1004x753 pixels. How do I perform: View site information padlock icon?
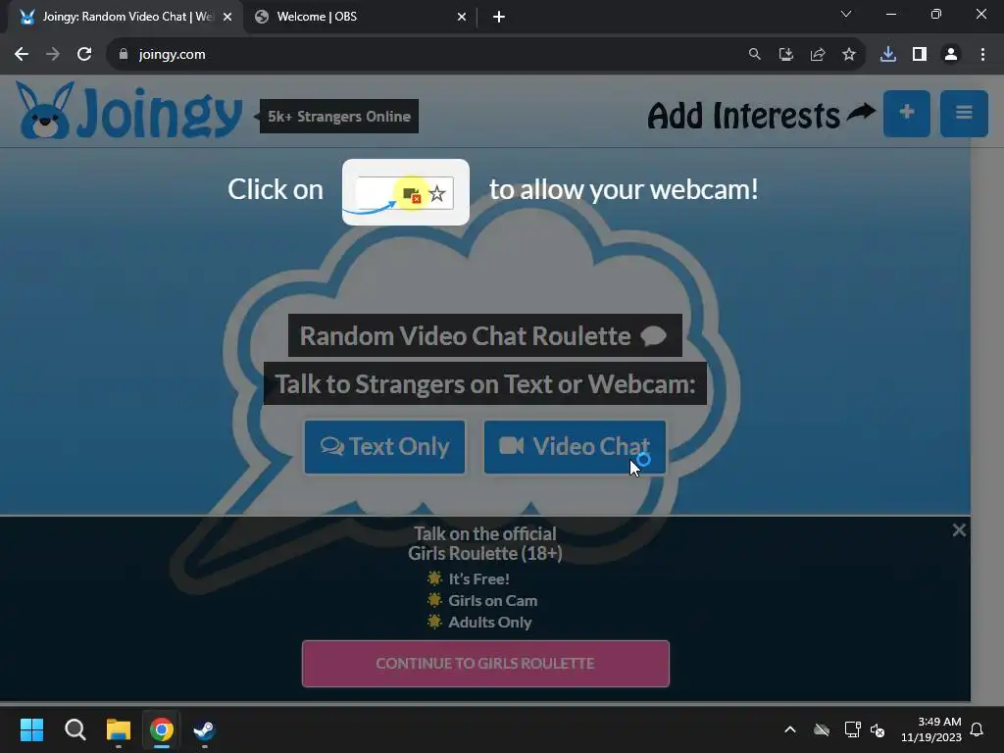(124, 55)
